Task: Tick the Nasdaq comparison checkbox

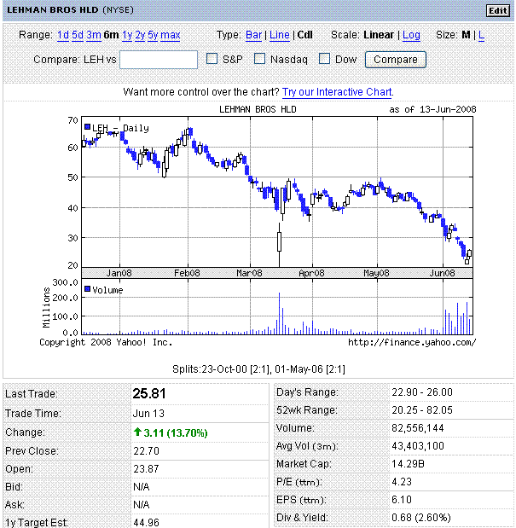Action: click(x=261, y=60)
